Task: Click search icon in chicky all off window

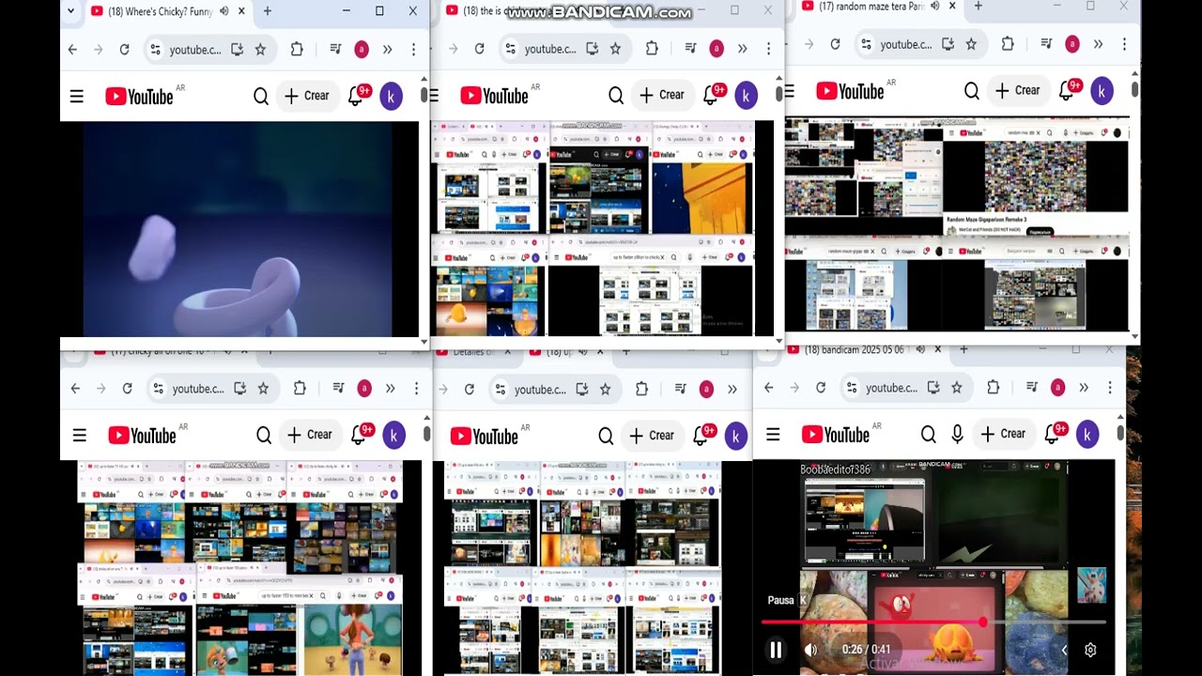Action: pos(264,435)
